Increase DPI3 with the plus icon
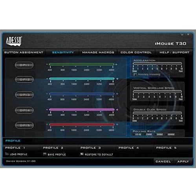Viewport: 196px width, 196px height. [117, 94]
